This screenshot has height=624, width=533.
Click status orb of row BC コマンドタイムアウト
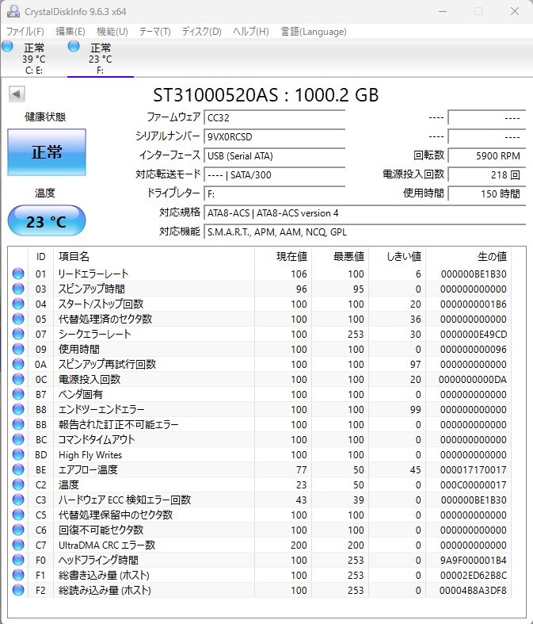[18, 439]
